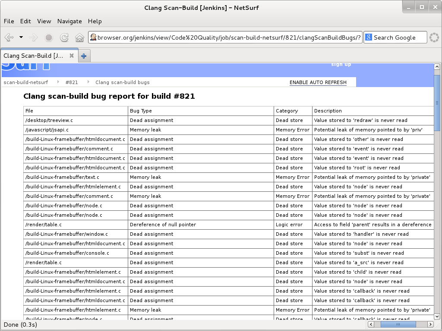The height and width of the screenshot is (331, 442).
Task: Maximize the NetSurf window
Action: (x=422, y=7)
